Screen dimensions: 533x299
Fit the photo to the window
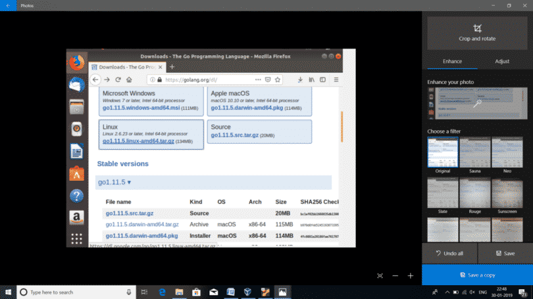coord(380,275)
